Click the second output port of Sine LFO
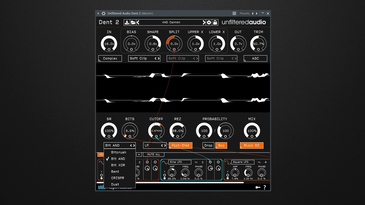This screenshot has width=365, height=205. click(x=218, y=162)
